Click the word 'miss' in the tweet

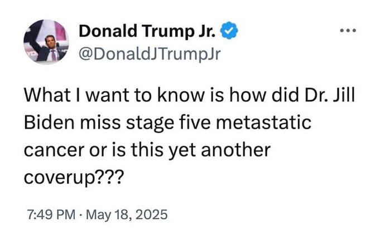100,123
